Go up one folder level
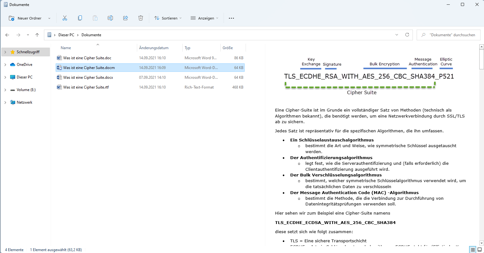 (37, 35)
